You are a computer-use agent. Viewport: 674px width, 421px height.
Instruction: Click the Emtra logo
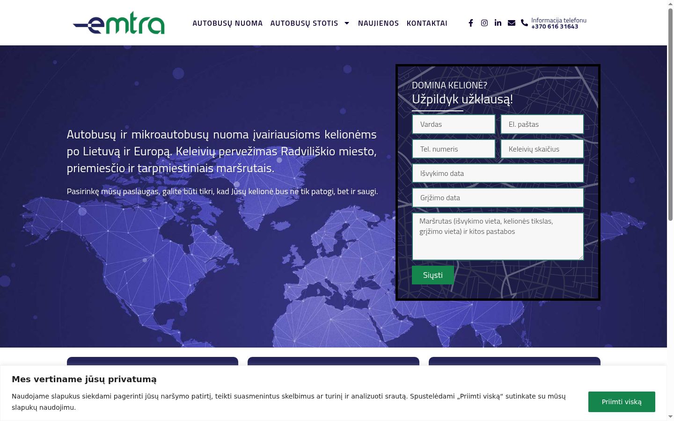pos(119,23)
